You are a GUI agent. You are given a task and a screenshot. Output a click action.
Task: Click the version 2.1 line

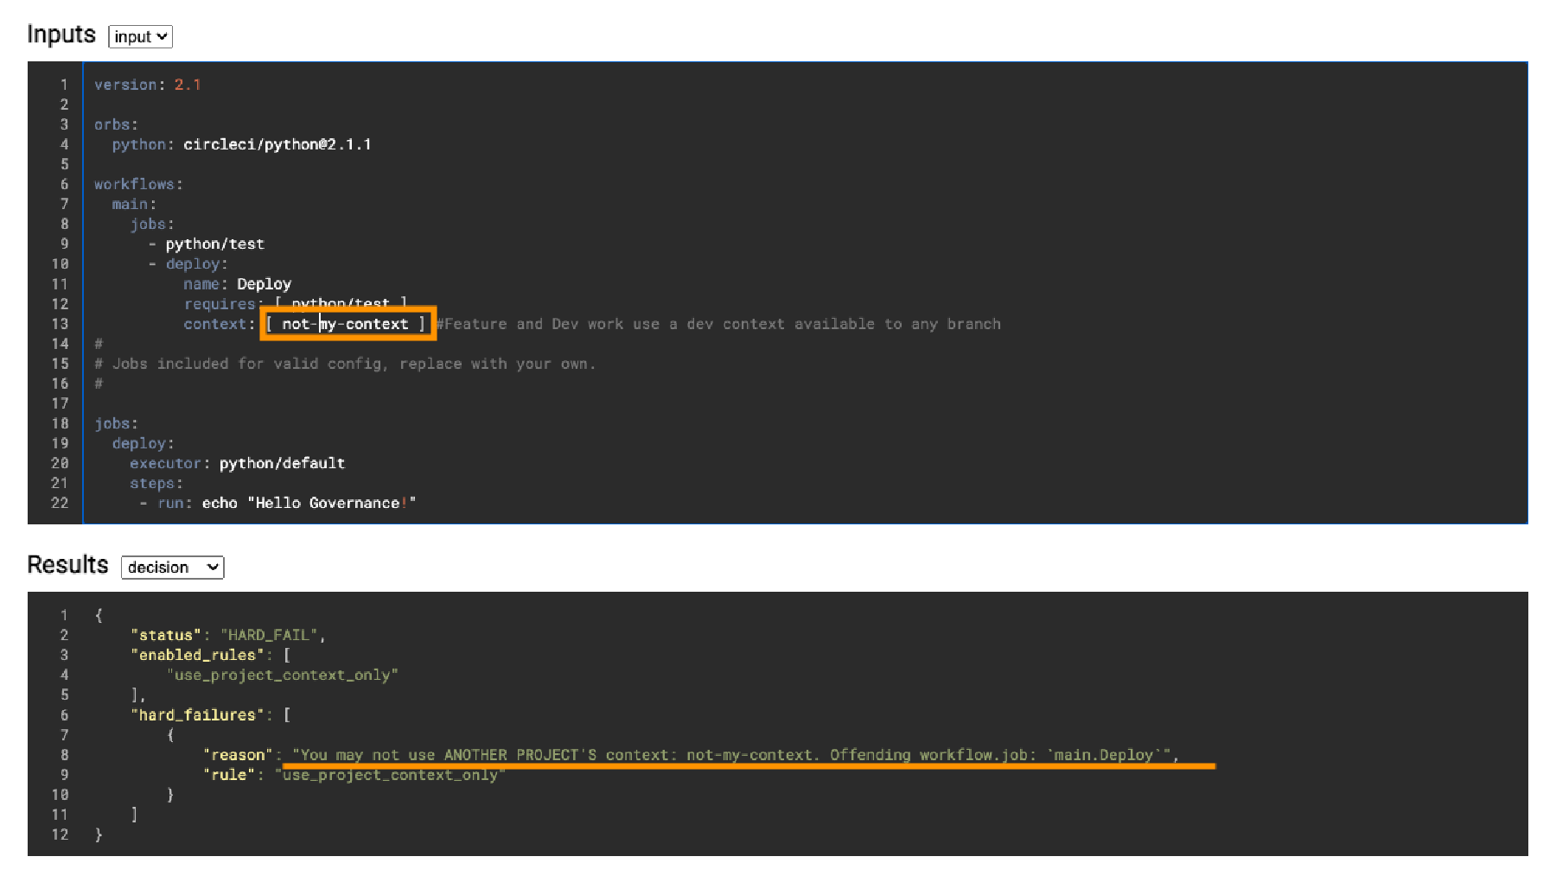click(149, 85)
